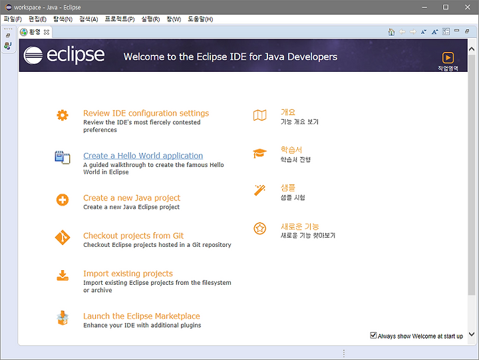
Task: Click the Hello World notepad icon
Action: [x=63, y=158]
